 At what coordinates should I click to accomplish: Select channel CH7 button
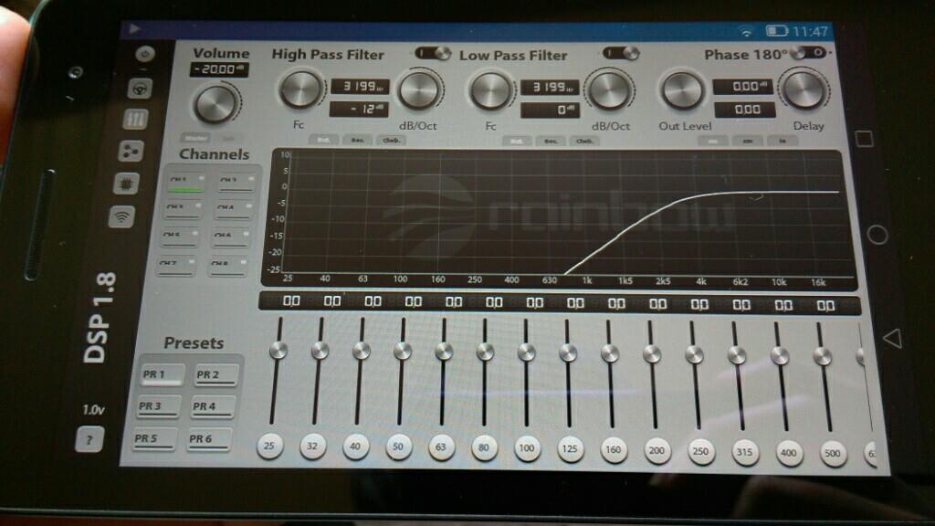coord(176,266)
